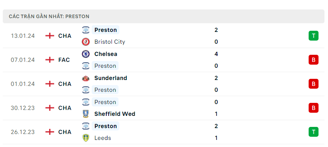Click red B badge for Sheffield Wed match
The image size is (328, 147).
coord(313,108)
